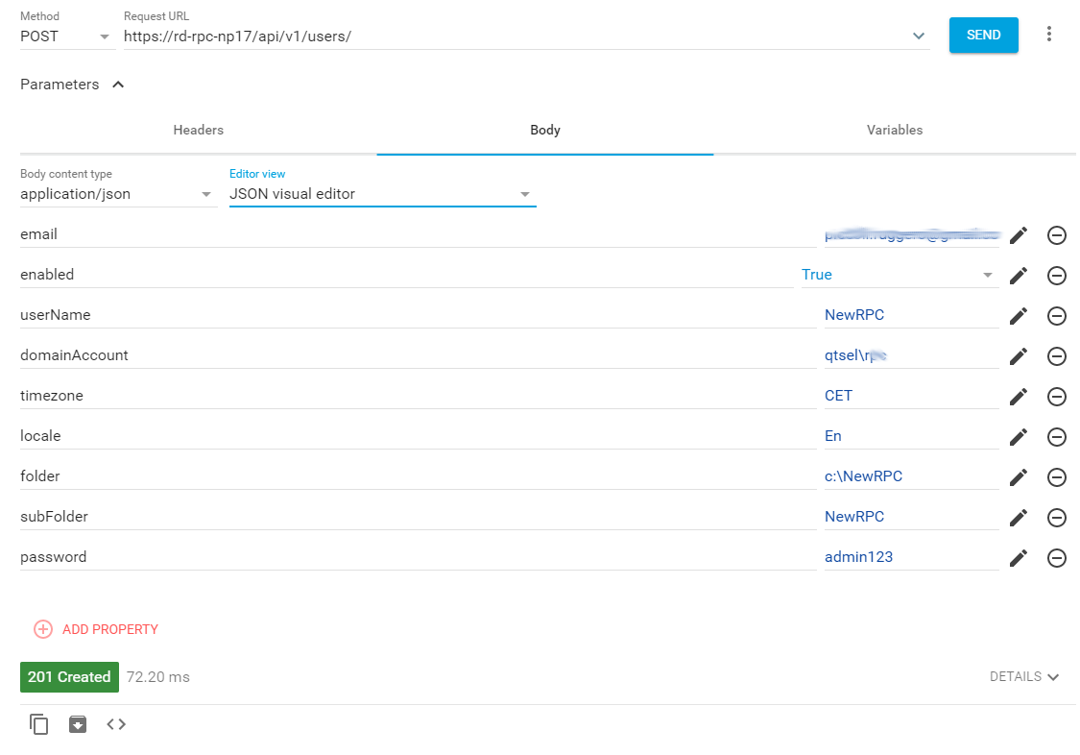Click ADD PROPERTY button
This screenshot has height=755, width=1080.
(x=96, y=629)
